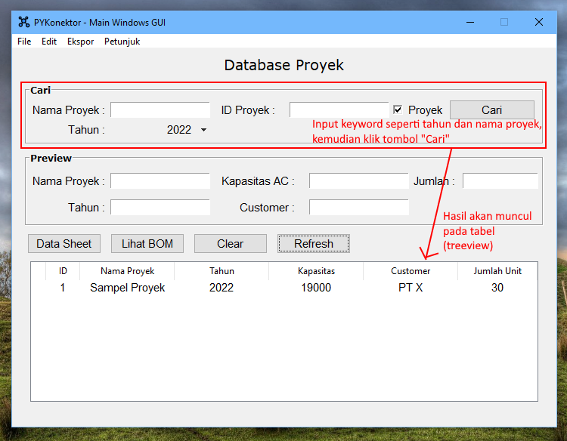The image size is (567, 441).
Task: Toggle the Proyek checkbox
Action: (398, 109)
